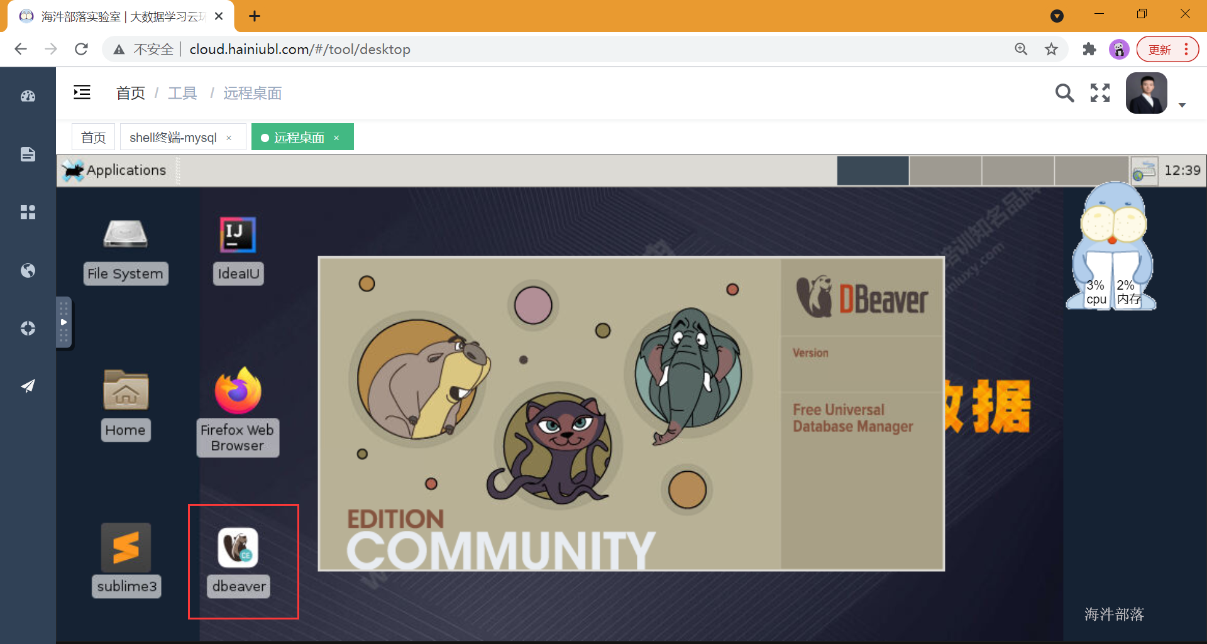
Task: Open the document icon in left sidebar
Action: coord(28,155)
